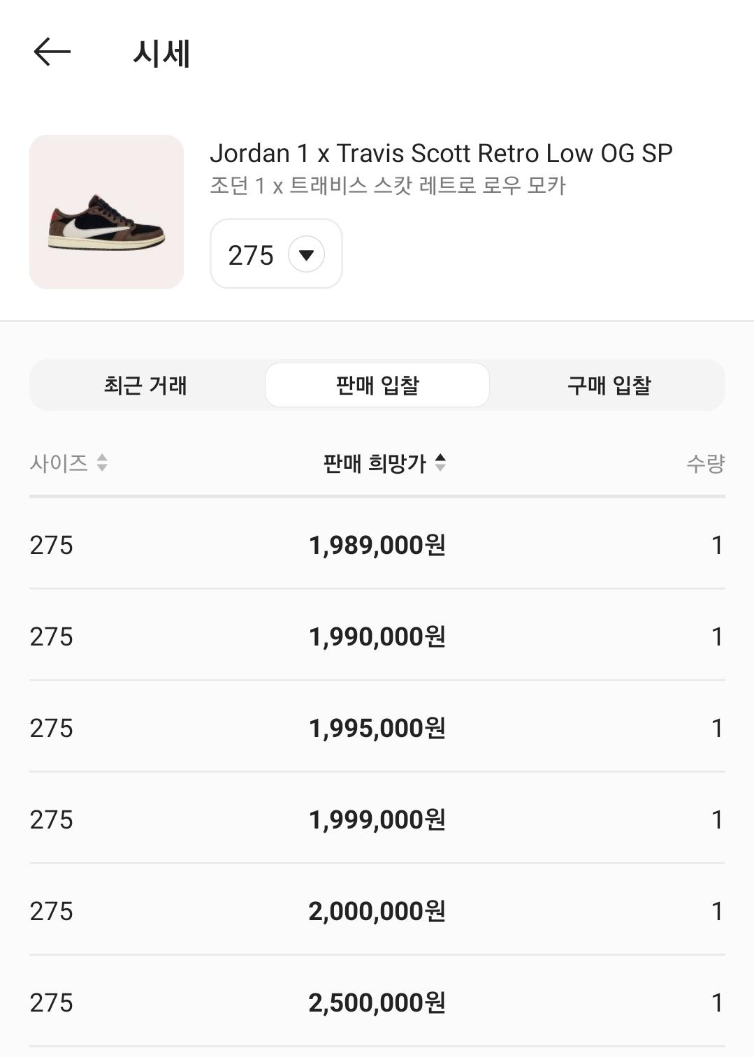Sort by 판매 희망가 arrows
The width and height of the screenshot is (754, 1057).
tap(440, 462)
